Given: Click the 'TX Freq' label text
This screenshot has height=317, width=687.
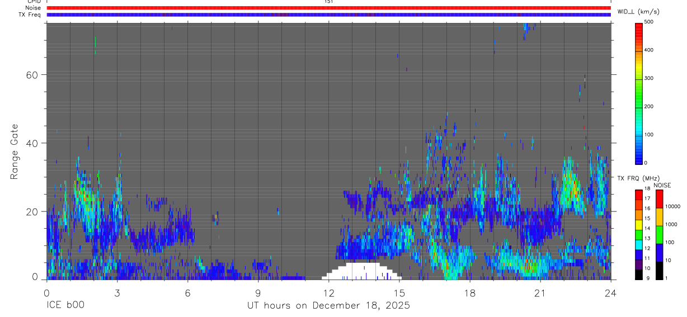Looking at the screenshot, I should pos(30,15).
